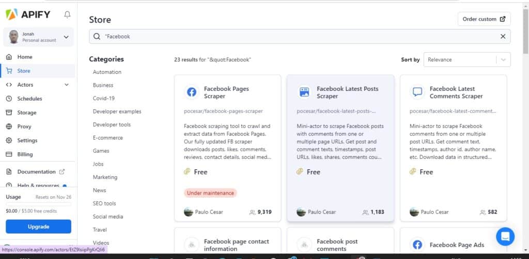
Task: Click Facebook Page Ads logo icon
Action: pyautogui.click(x=417, y=245)
